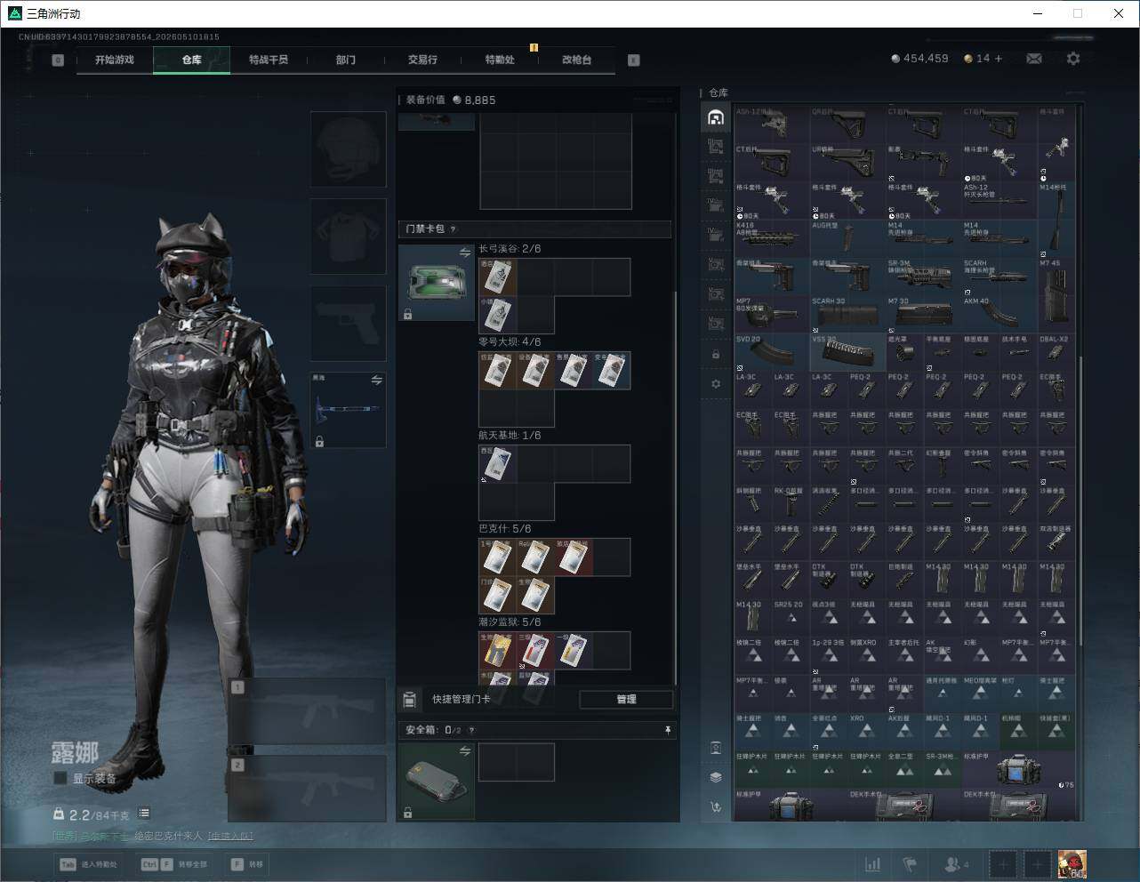Select the AKM 40 magazine in warehouse
This screenshot has width=1140, height=882.
tap(1000, 315)
